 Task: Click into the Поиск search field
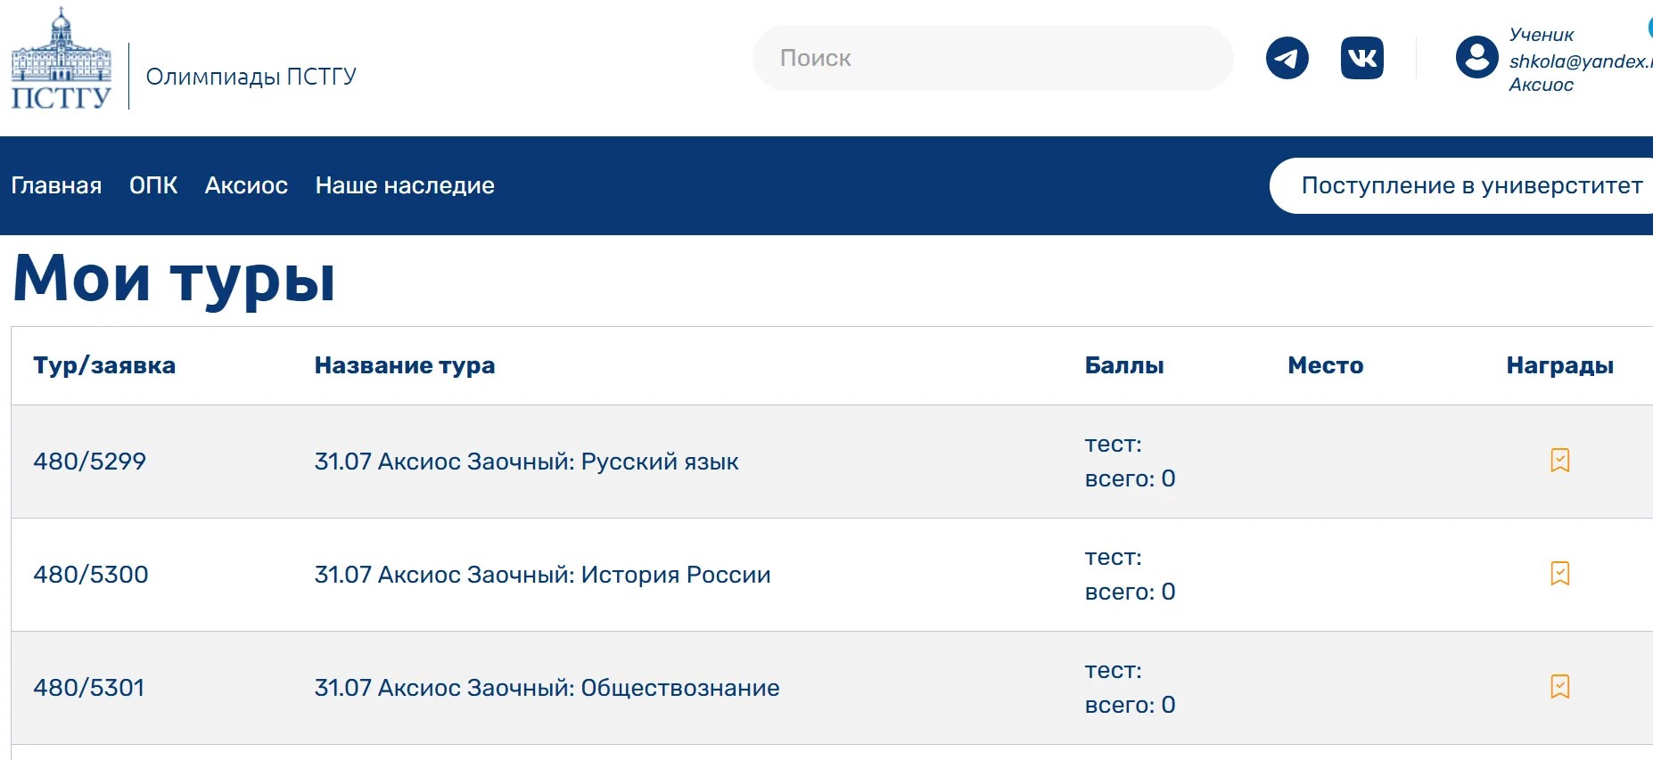(993, 58)
